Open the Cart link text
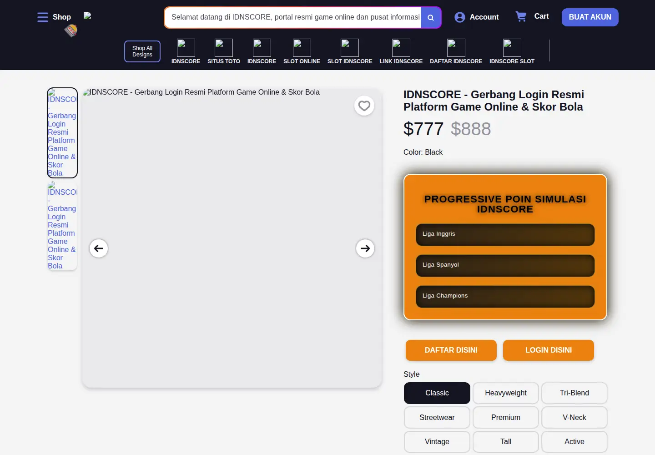 (541, 16)
